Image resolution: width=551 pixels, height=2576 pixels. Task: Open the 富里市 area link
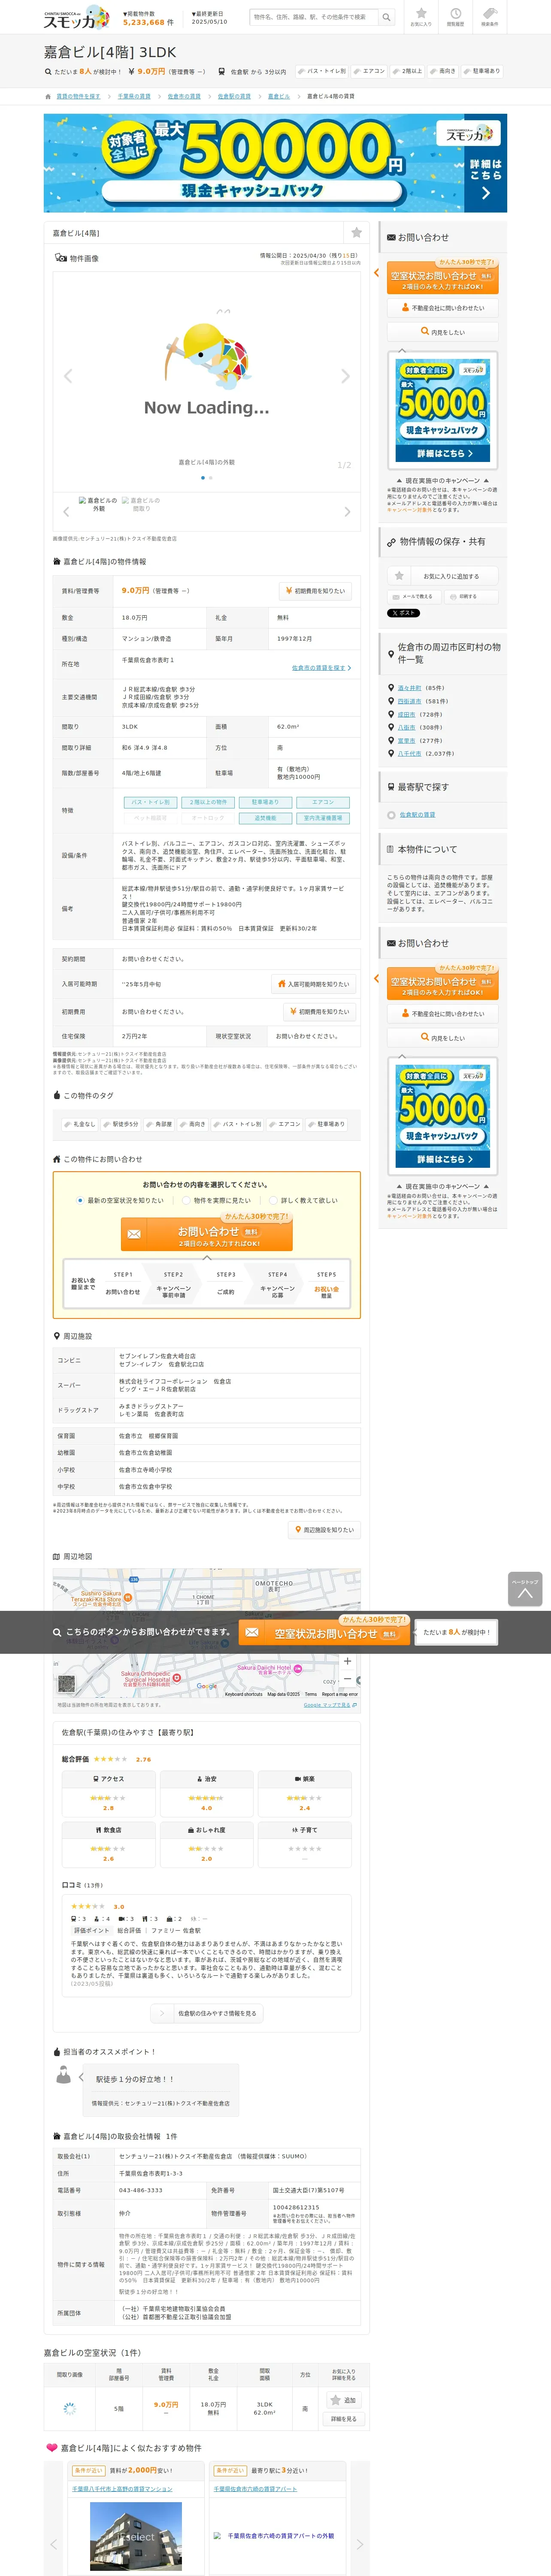click(x=406, y=741)
